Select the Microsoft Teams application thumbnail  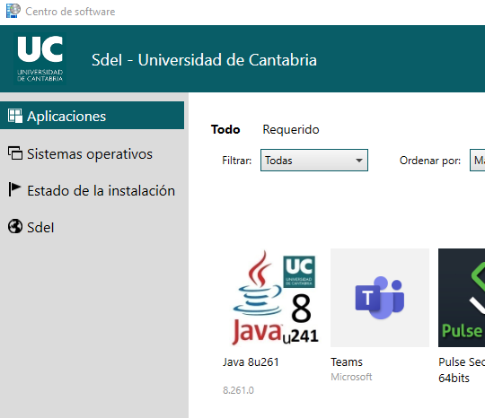(x=380, y=298)
